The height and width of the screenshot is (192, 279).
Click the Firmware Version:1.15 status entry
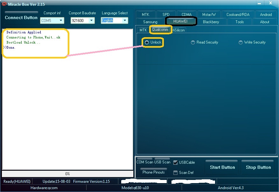coord(91,181)
